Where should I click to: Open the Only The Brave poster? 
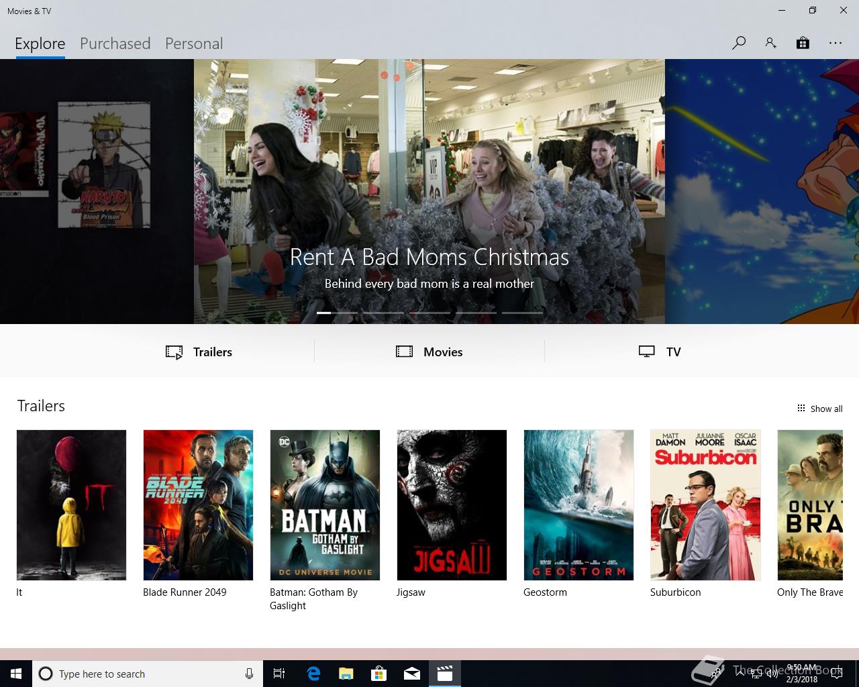point(810,505)
